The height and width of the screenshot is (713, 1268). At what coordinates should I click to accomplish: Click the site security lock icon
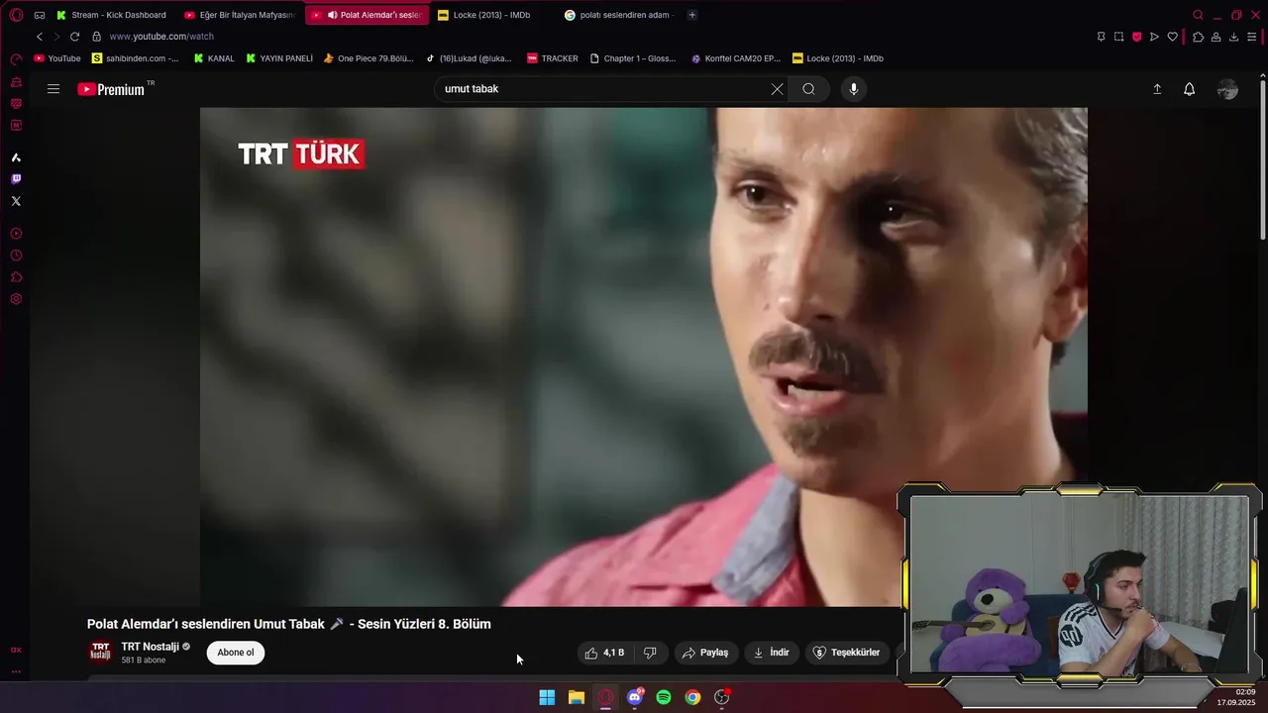[96, 37]
